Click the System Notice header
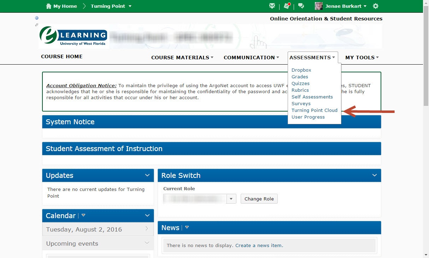This screenshot has height=258, width=429. pos(211,122)
